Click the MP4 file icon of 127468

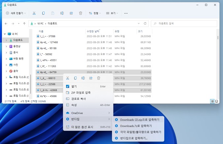(x=38, y=42)
